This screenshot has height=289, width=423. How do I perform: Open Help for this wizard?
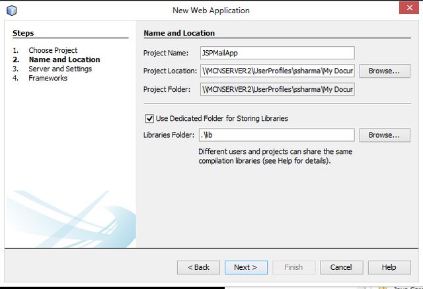[389, 267]
